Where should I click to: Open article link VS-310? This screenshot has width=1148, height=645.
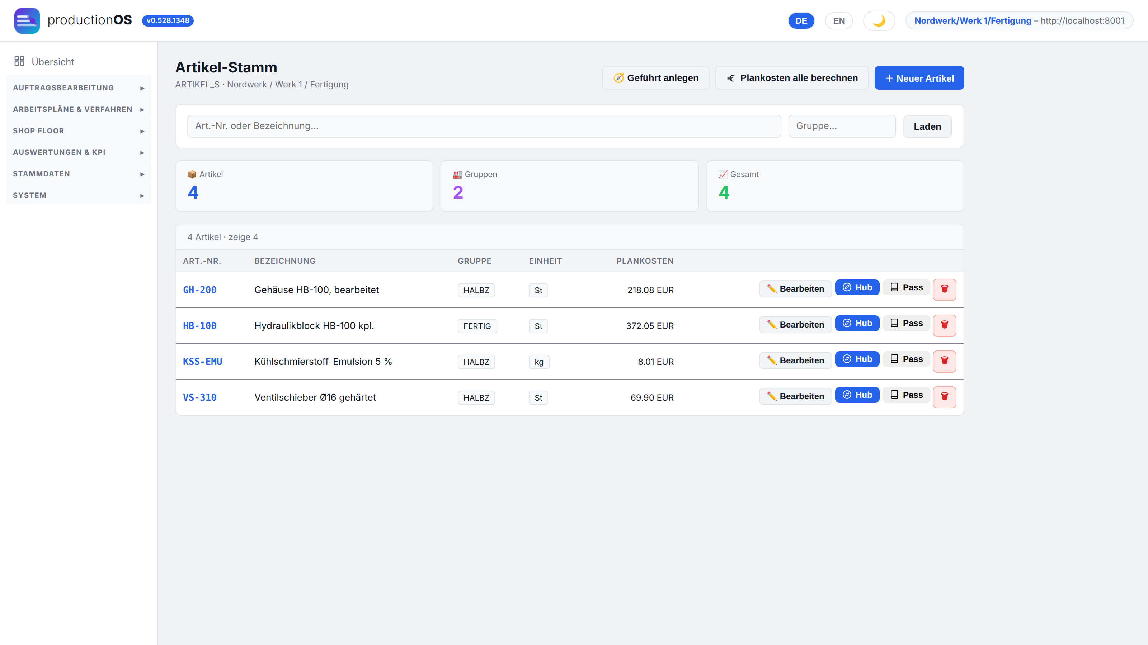pyautogui.click(x=200, y=397)
